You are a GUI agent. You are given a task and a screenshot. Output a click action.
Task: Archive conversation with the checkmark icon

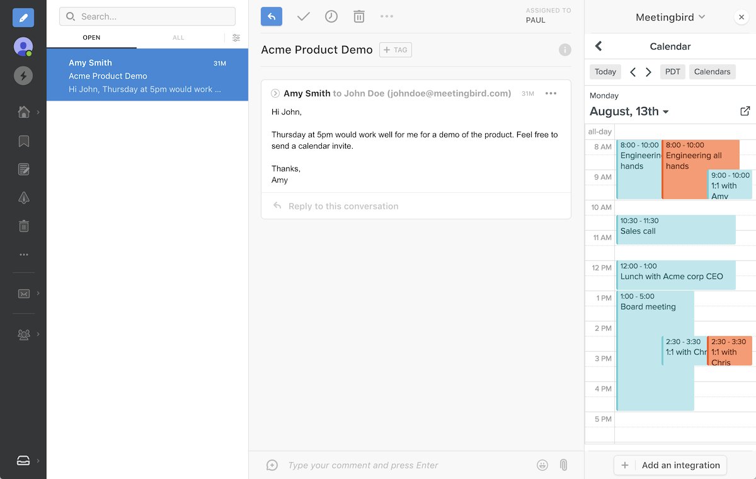click(x=303, y=17)
